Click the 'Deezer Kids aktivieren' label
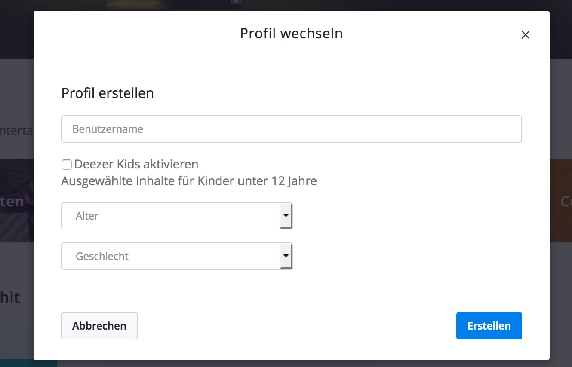The height and width of the screenshot is (367, 572). point(136,164)
